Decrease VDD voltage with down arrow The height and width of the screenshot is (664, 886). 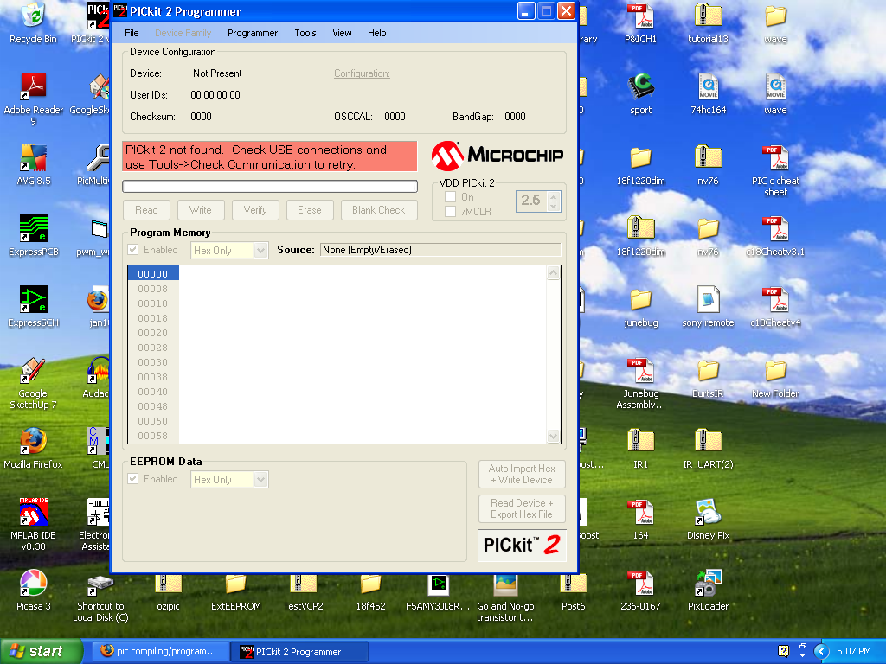click(554, 206)
